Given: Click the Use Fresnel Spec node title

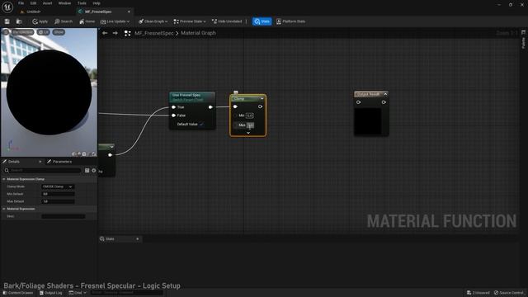Looking at the screenshot, I should (186, 96).
